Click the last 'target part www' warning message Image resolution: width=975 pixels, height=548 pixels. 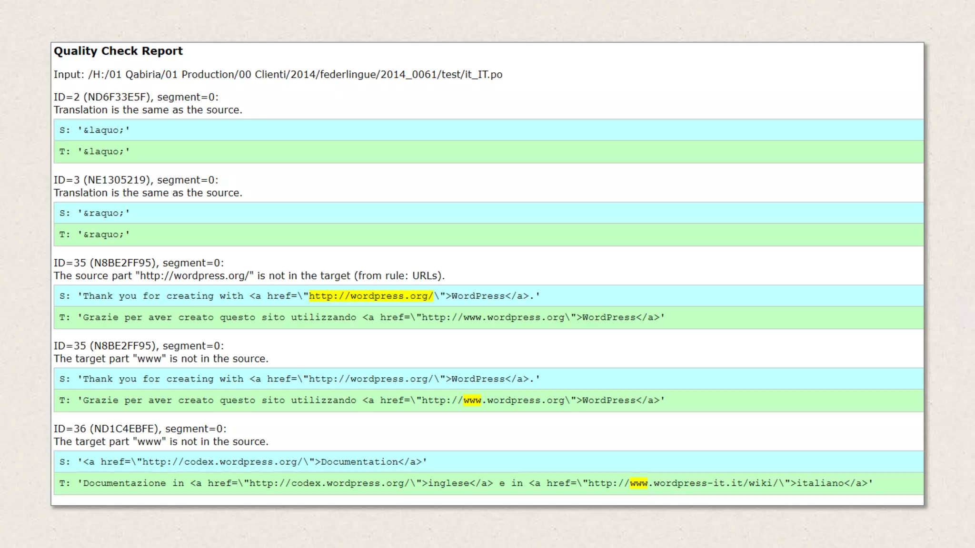tap(160, 441)
